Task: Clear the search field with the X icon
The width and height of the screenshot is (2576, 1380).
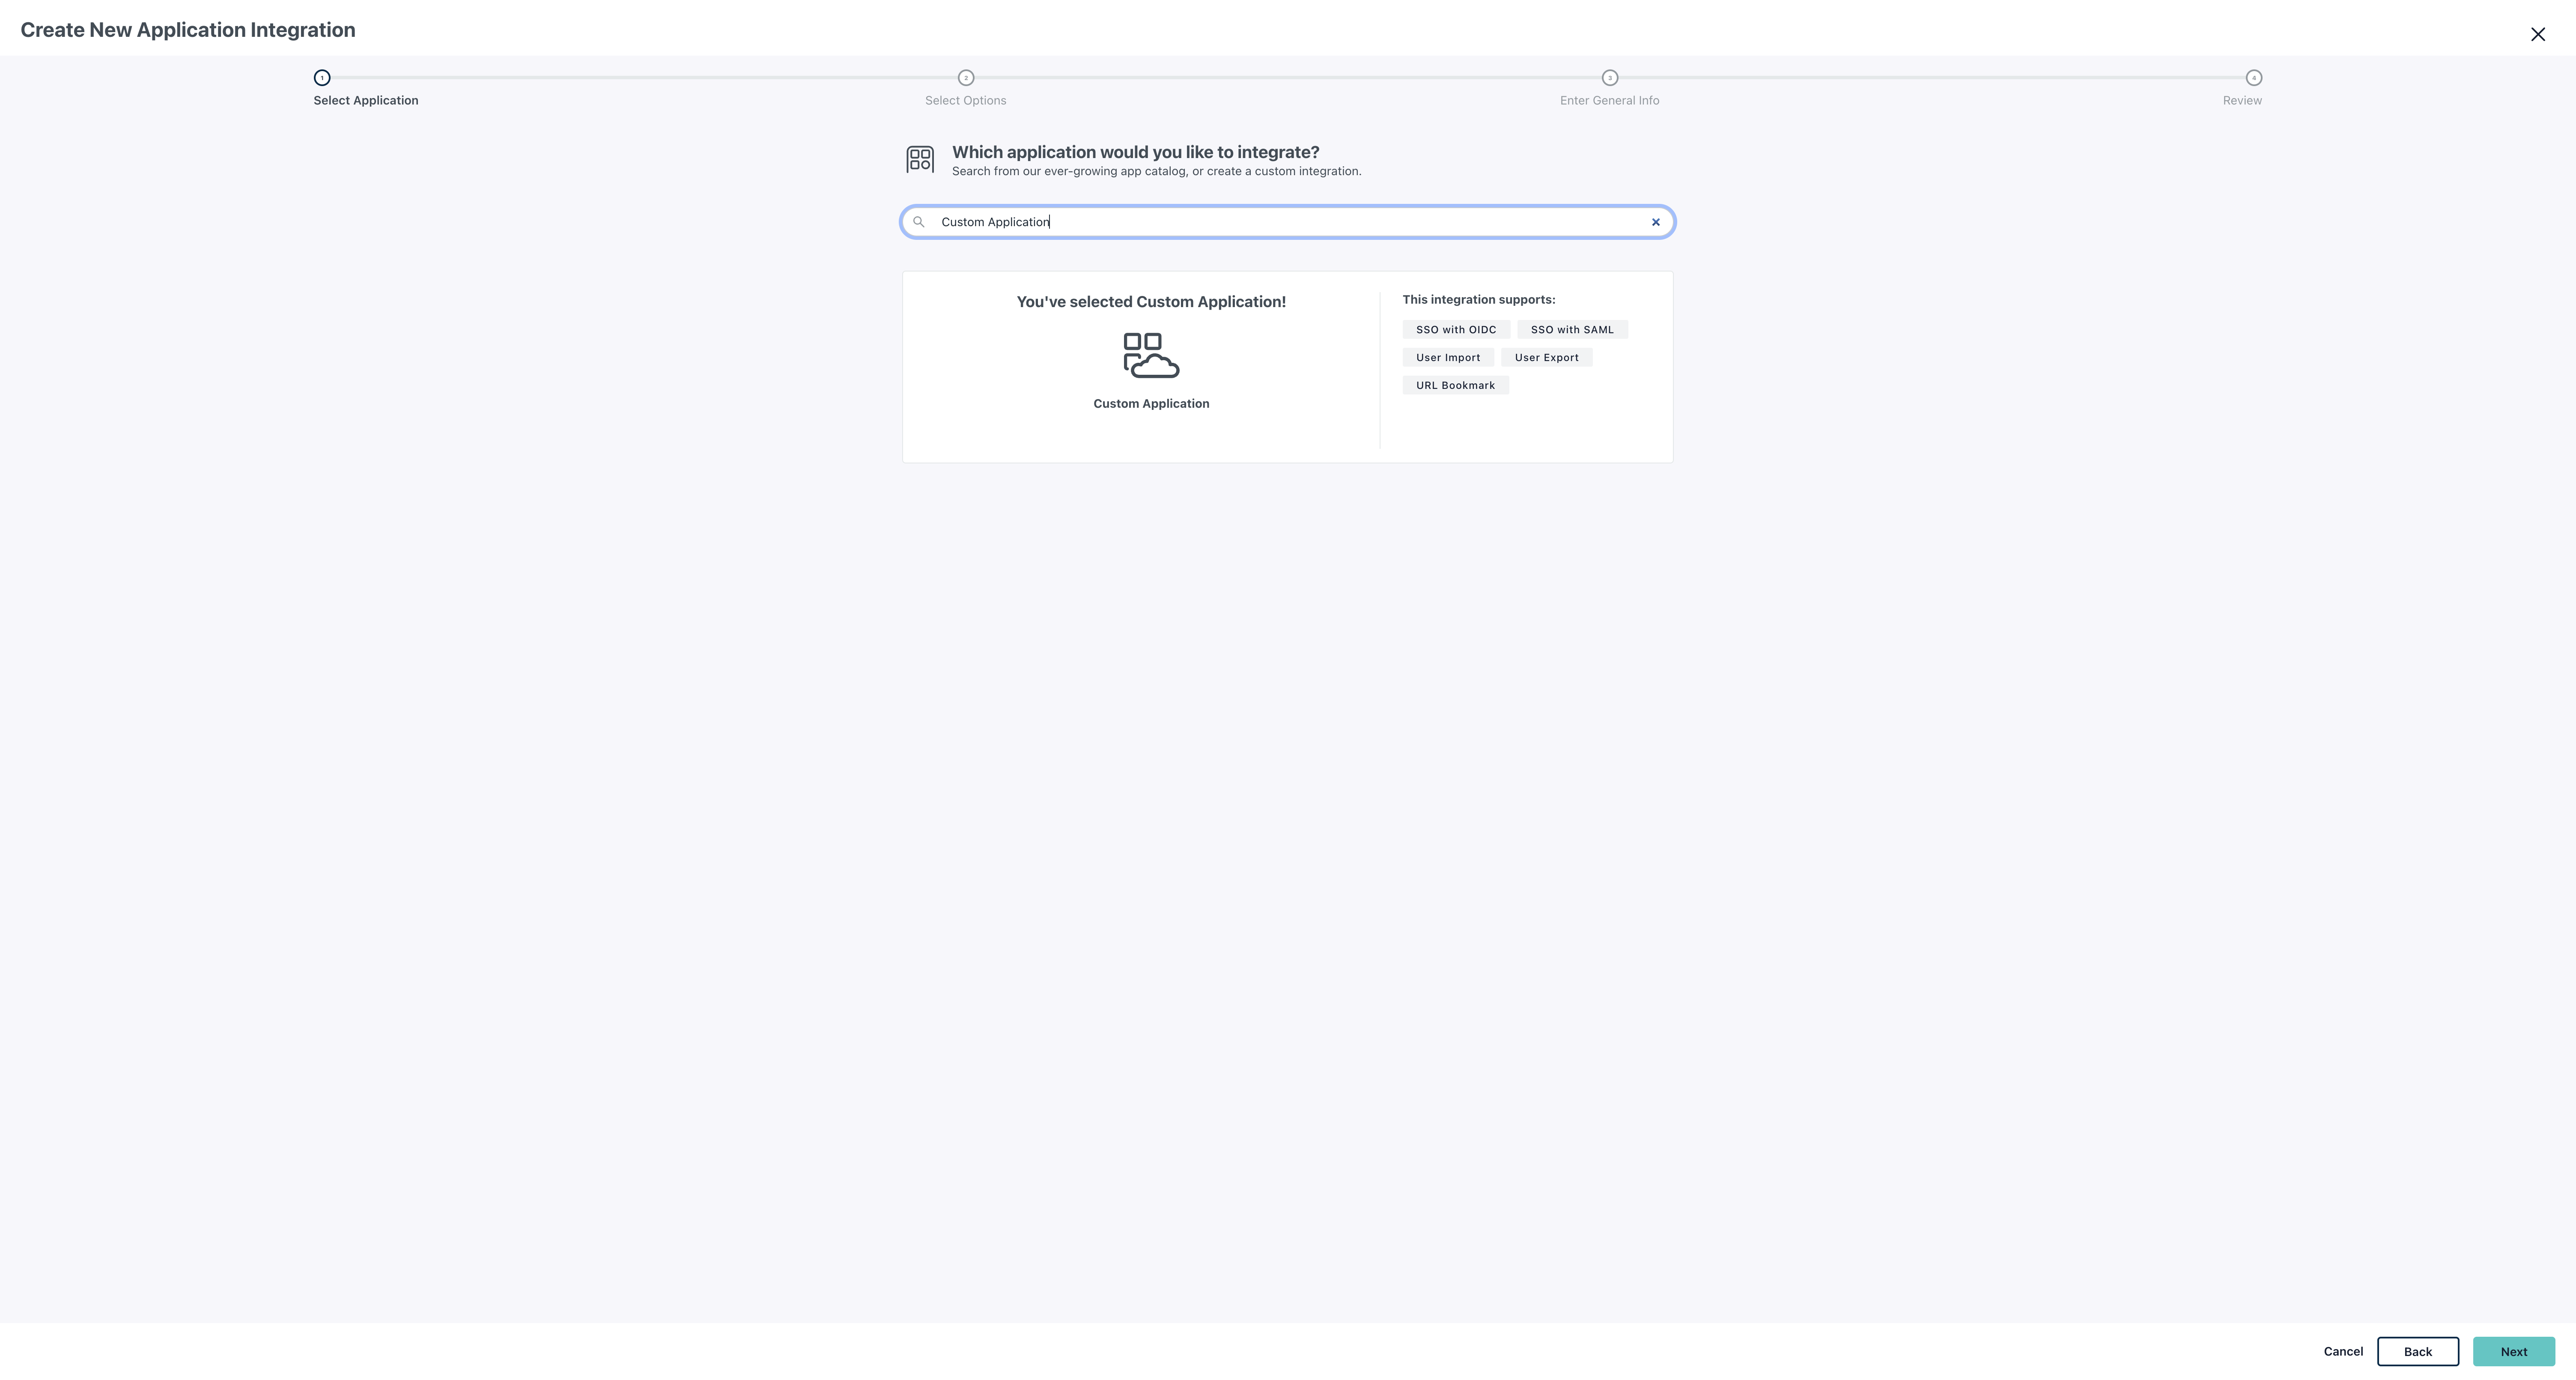Action: point(1655,222)
